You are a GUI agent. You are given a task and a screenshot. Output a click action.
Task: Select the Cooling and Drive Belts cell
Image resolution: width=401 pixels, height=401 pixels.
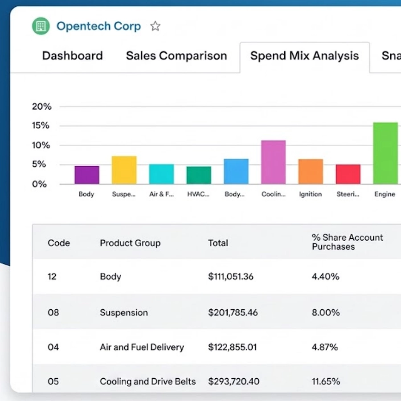pyautogui.click(x=148, y=381)
